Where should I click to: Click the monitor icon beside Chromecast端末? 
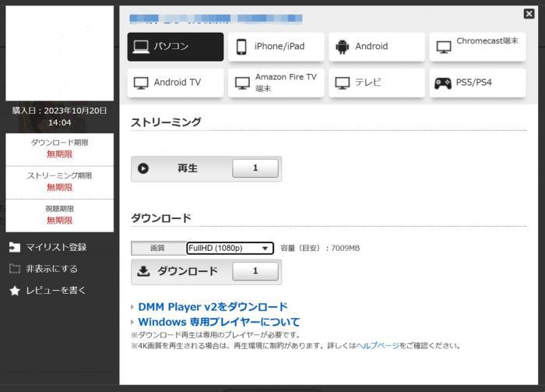(444, 48)
